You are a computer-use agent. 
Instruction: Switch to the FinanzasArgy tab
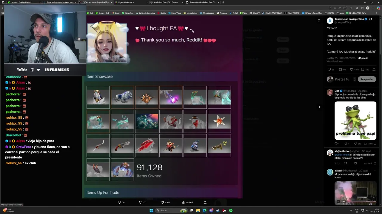[x=60, y=2]
